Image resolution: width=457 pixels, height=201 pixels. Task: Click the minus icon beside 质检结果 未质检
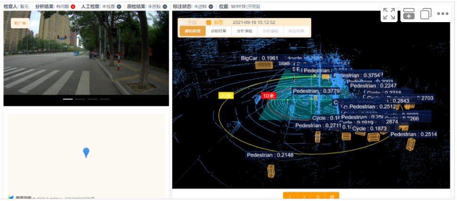[165, 7]
